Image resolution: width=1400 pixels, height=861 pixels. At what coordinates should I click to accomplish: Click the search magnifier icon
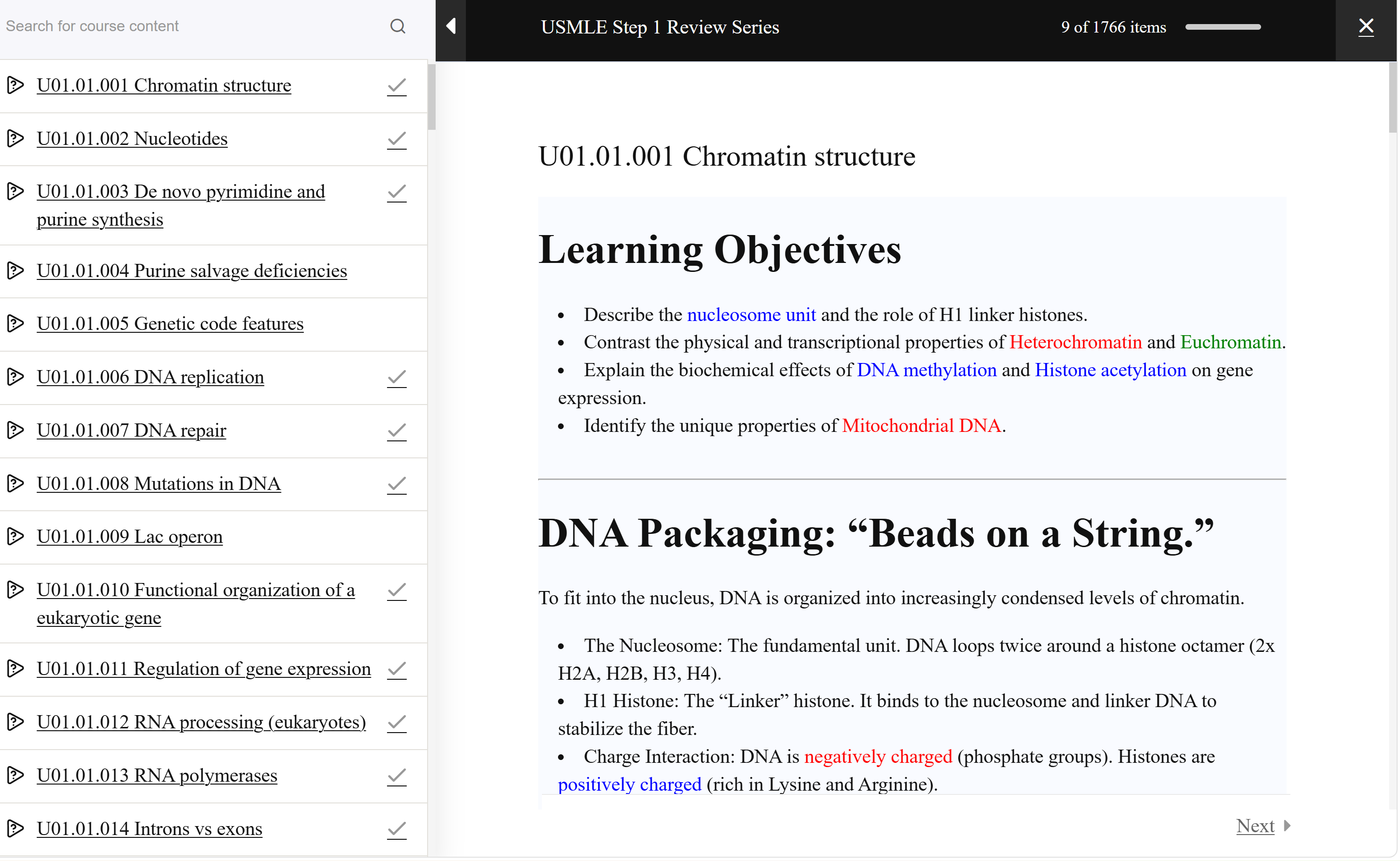pyautogui.click(x=398, y=26)
